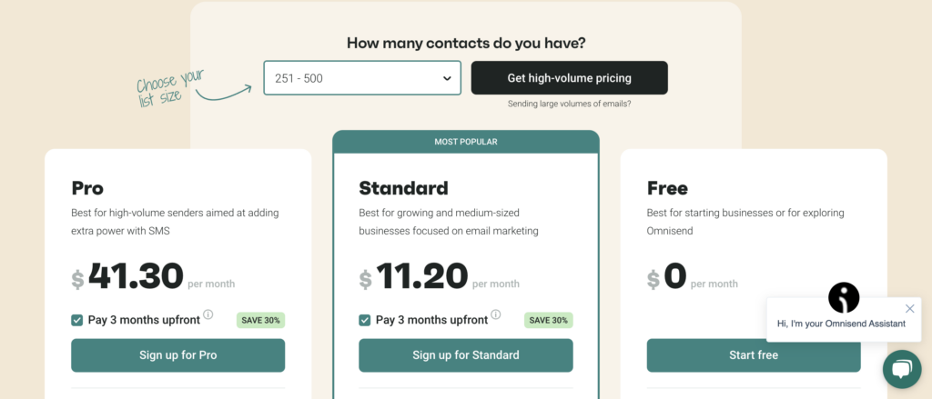932x399 pixels.
Task: Click Get high-volume pricing button
Action: click(x=569, y=78)
